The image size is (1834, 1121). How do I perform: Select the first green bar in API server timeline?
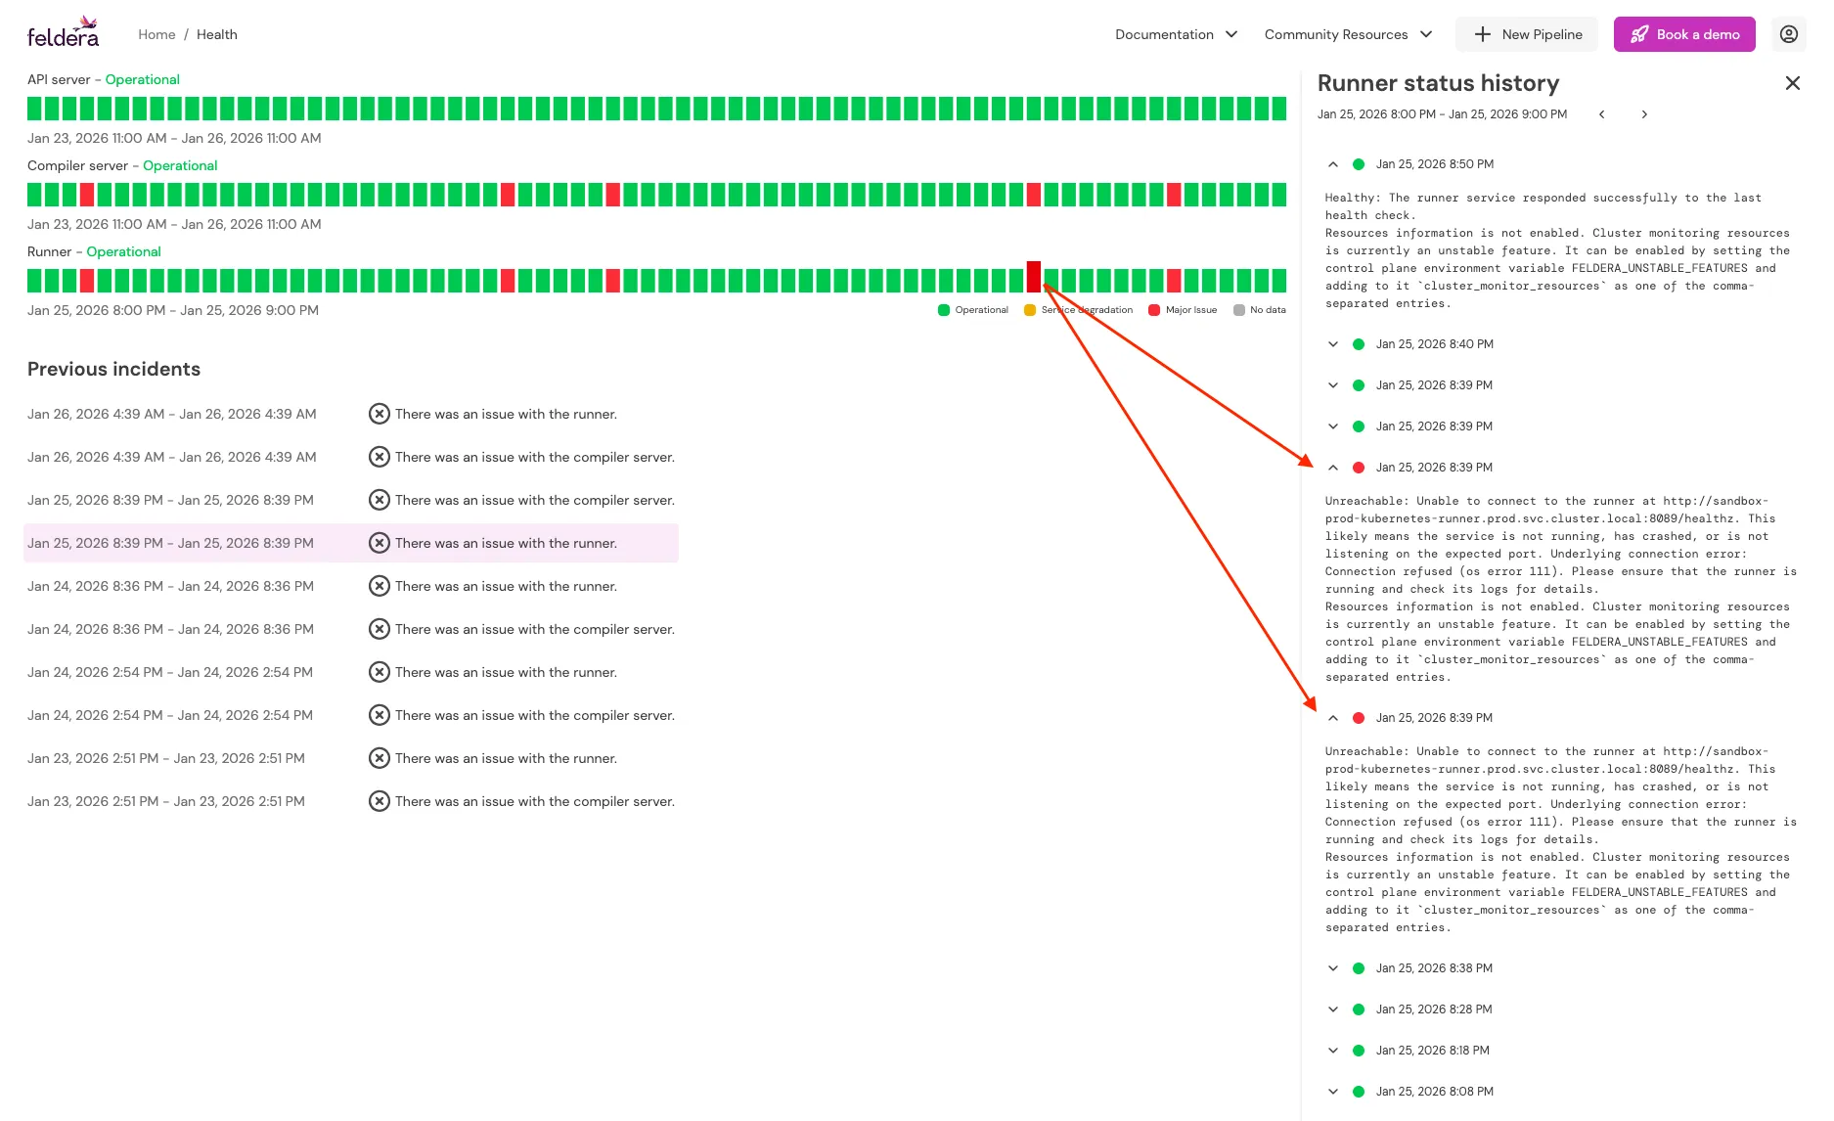(34, 109)
